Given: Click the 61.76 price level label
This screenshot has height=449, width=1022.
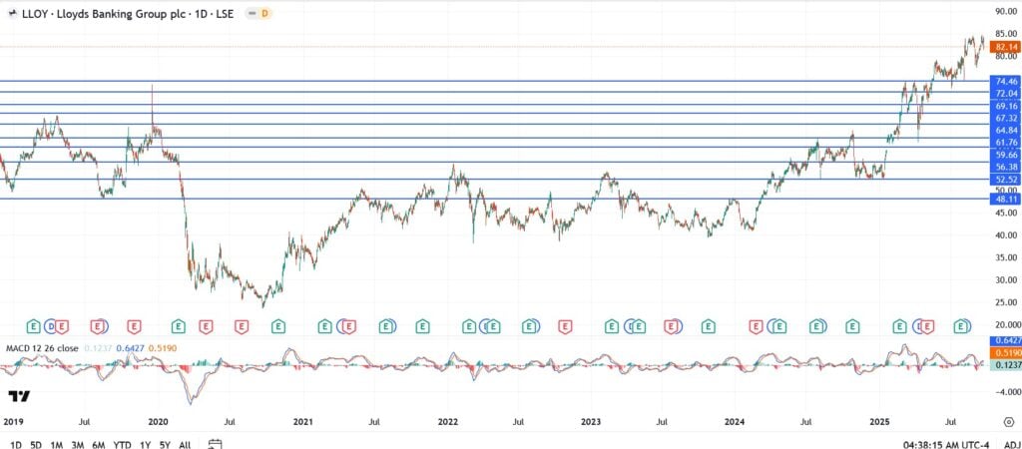Looking at the screenshot, I should pos(1005,142).
